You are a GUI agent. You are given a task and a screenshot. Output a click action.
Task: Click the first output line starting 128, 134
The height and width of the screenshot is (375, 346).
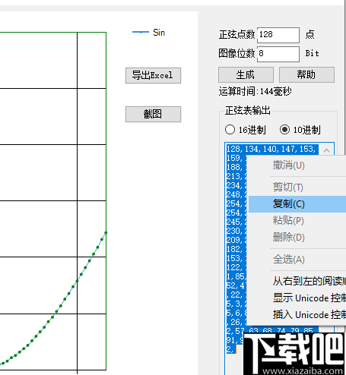(x=271, y=149)
